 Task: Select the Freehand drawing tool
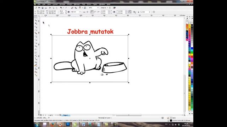pyautogui.click(x=36, y=30)
